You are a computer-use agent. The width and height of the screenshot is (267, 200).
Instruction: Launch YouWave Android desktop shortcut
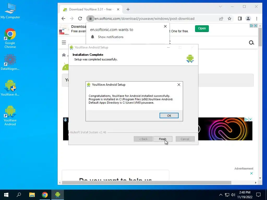click(10, 115)
